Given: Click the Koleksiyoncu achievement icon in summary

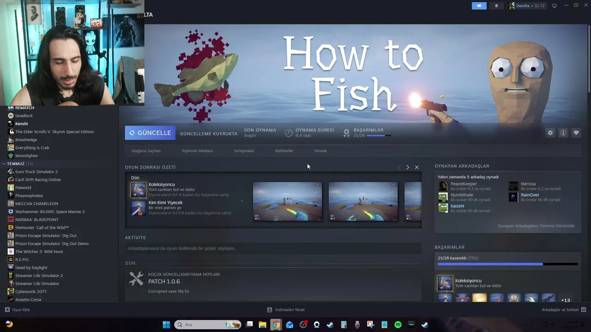Looking at the screenshot, I should [138, 190].
